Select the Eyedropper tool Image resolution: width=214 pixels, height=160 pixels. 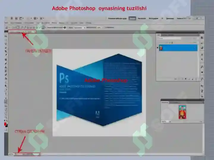6,55
